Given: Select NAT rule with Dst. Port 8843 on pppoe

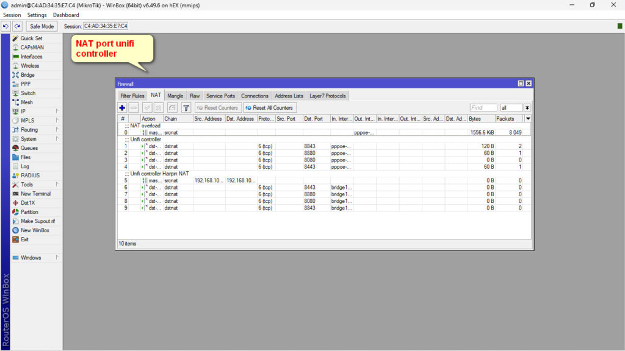Looking at the screenshot, I should pos(317,146).
